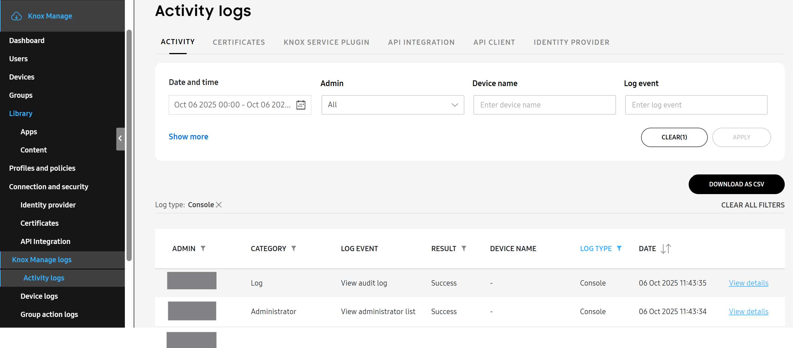
Task: Open View details for the View audit log entry
Action: [x=749, y=283]
